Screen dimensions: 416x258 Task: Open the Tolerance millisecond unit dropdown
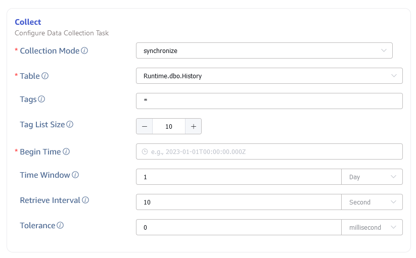pyautogui.click(x=372, y=227)
